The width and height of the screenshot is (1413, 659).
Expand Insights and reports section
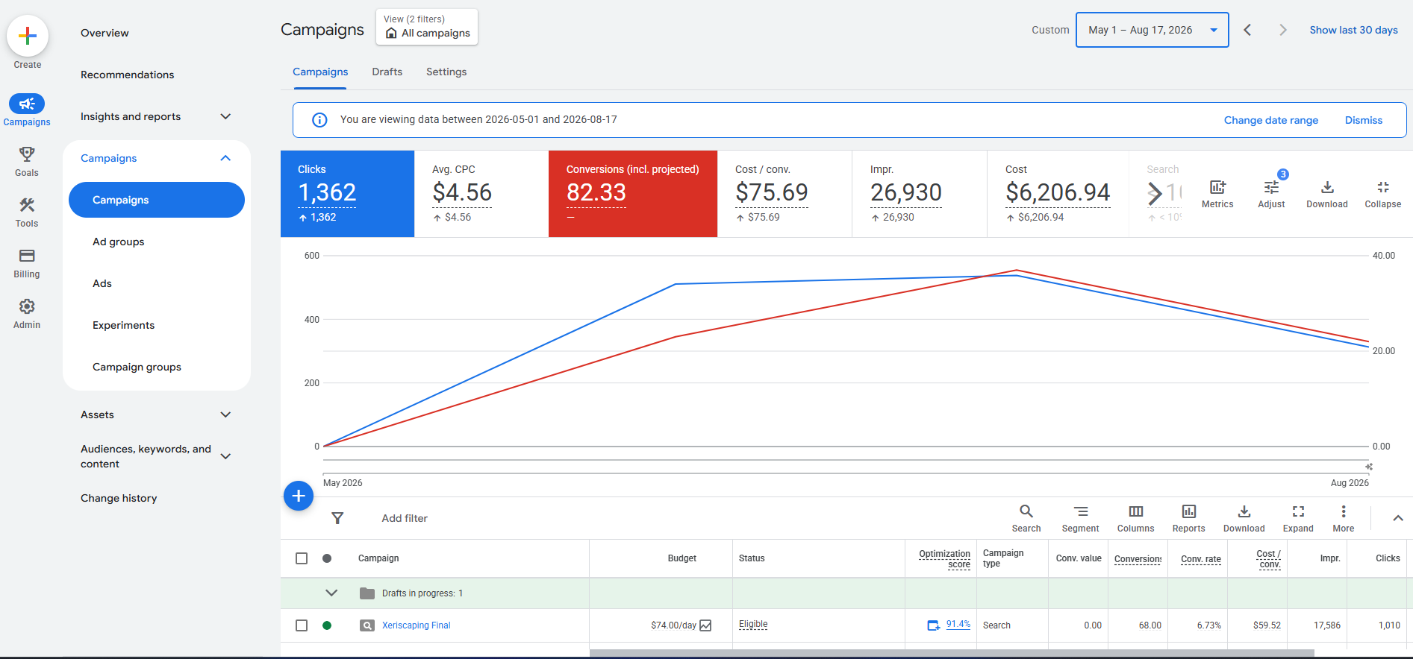click(x=225, y=116)
